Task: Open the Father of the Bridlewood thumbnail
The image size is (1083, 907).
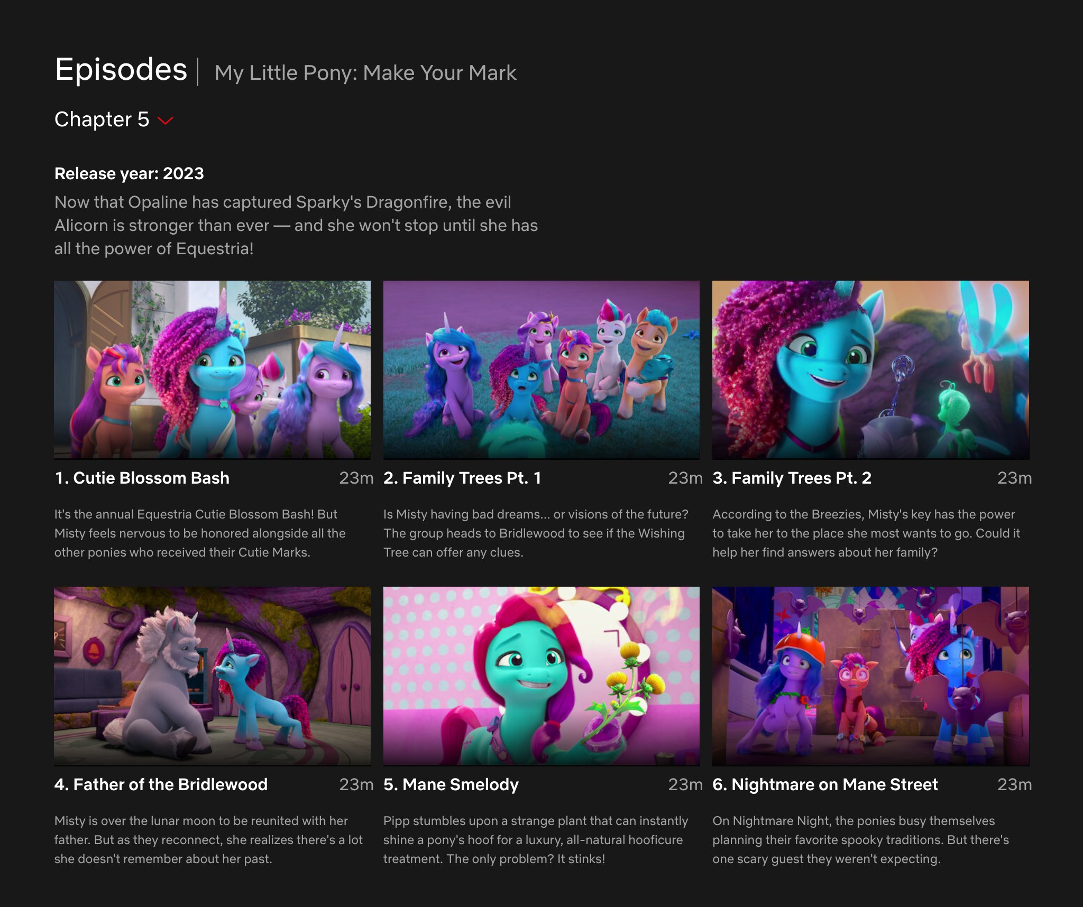Action: click(212, 675)
